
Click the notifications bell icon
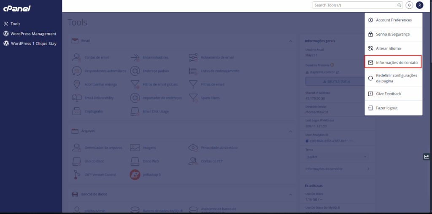click(x=409, y=5)
